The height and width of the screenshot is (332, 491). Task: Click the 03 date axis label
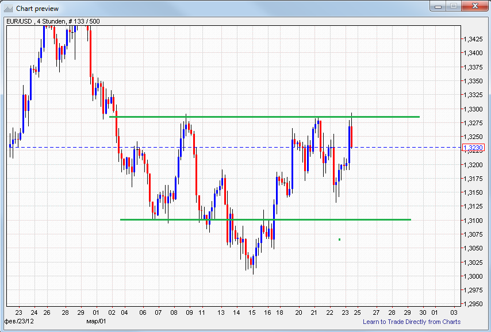pyautogui.click(x=454, y=312)
